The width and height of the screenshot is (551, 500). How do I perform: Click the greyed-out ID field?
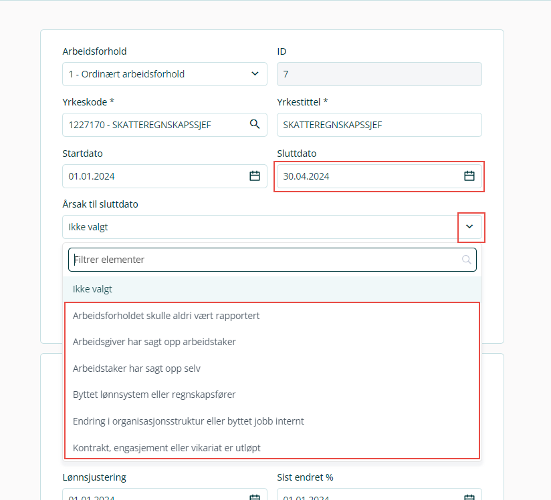[379, 74]
